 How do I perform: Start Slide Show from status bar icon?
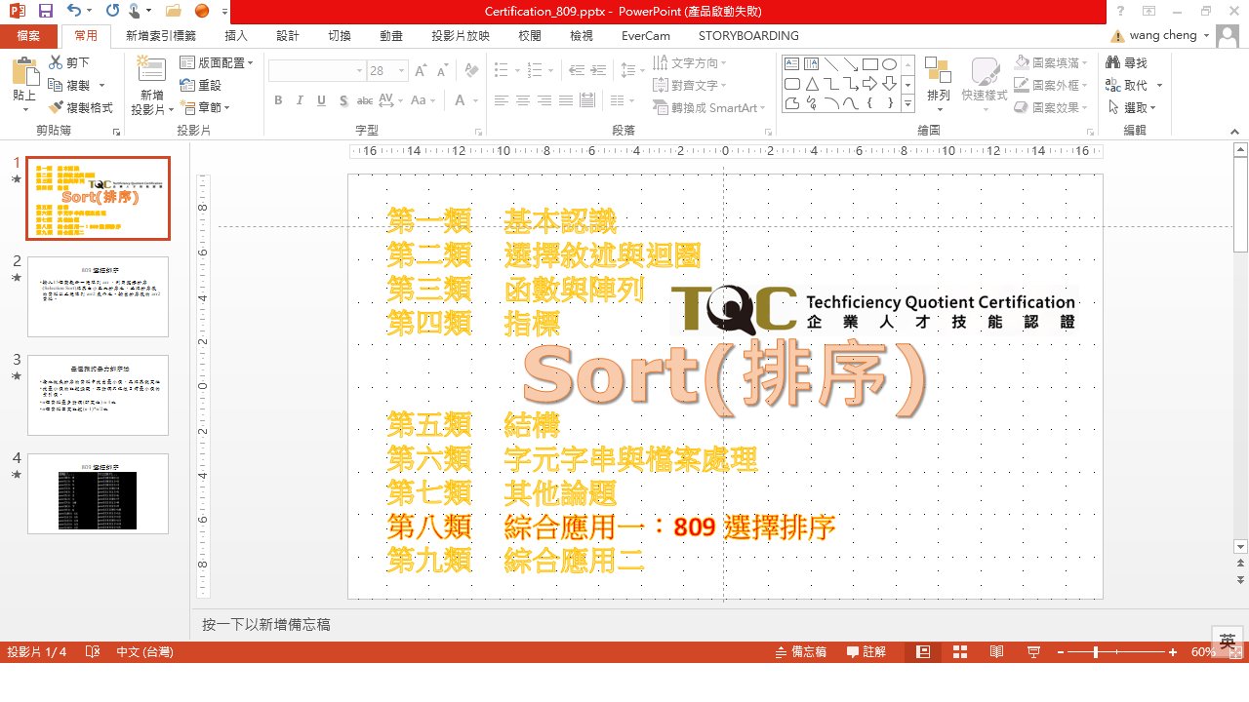(x=1033, y=652)
